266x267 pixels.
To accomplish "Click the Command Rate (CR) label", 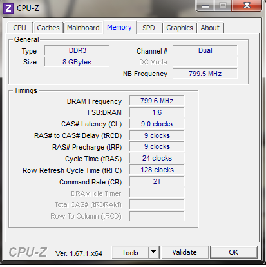I will point(91,182).
